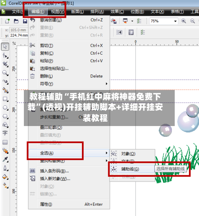Select the Ellipse tool in toolbox

coord(5,107)
